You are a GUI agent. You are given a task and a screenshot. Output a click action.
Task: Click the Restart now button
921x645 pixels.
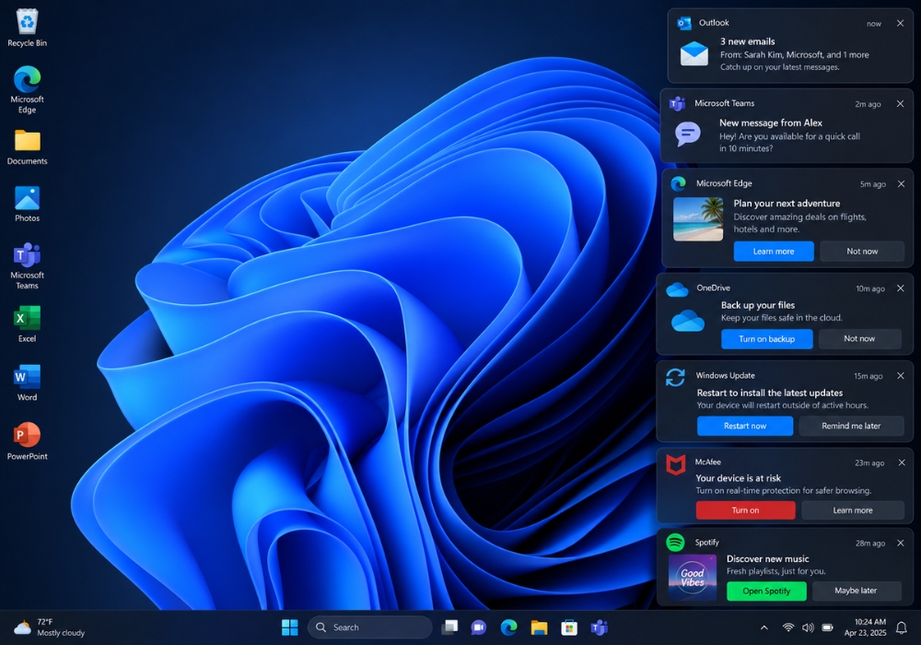(x=745, y=426)
